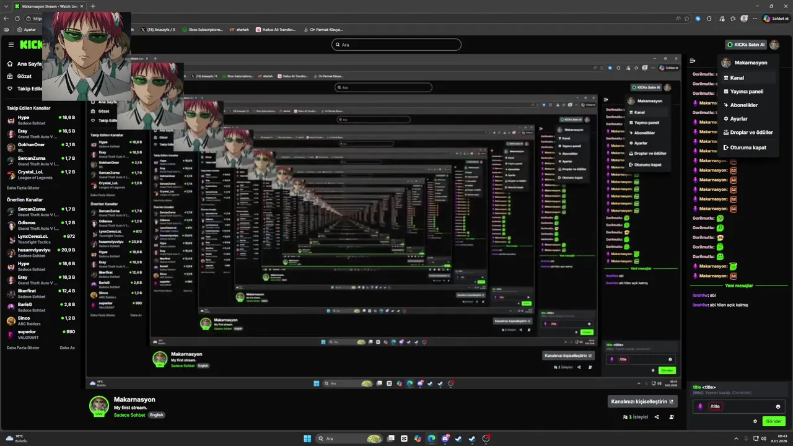The height and width of the screenshot is (446, 793).
Task: Select Kanal in profile menu
Action: click(748, 78)
